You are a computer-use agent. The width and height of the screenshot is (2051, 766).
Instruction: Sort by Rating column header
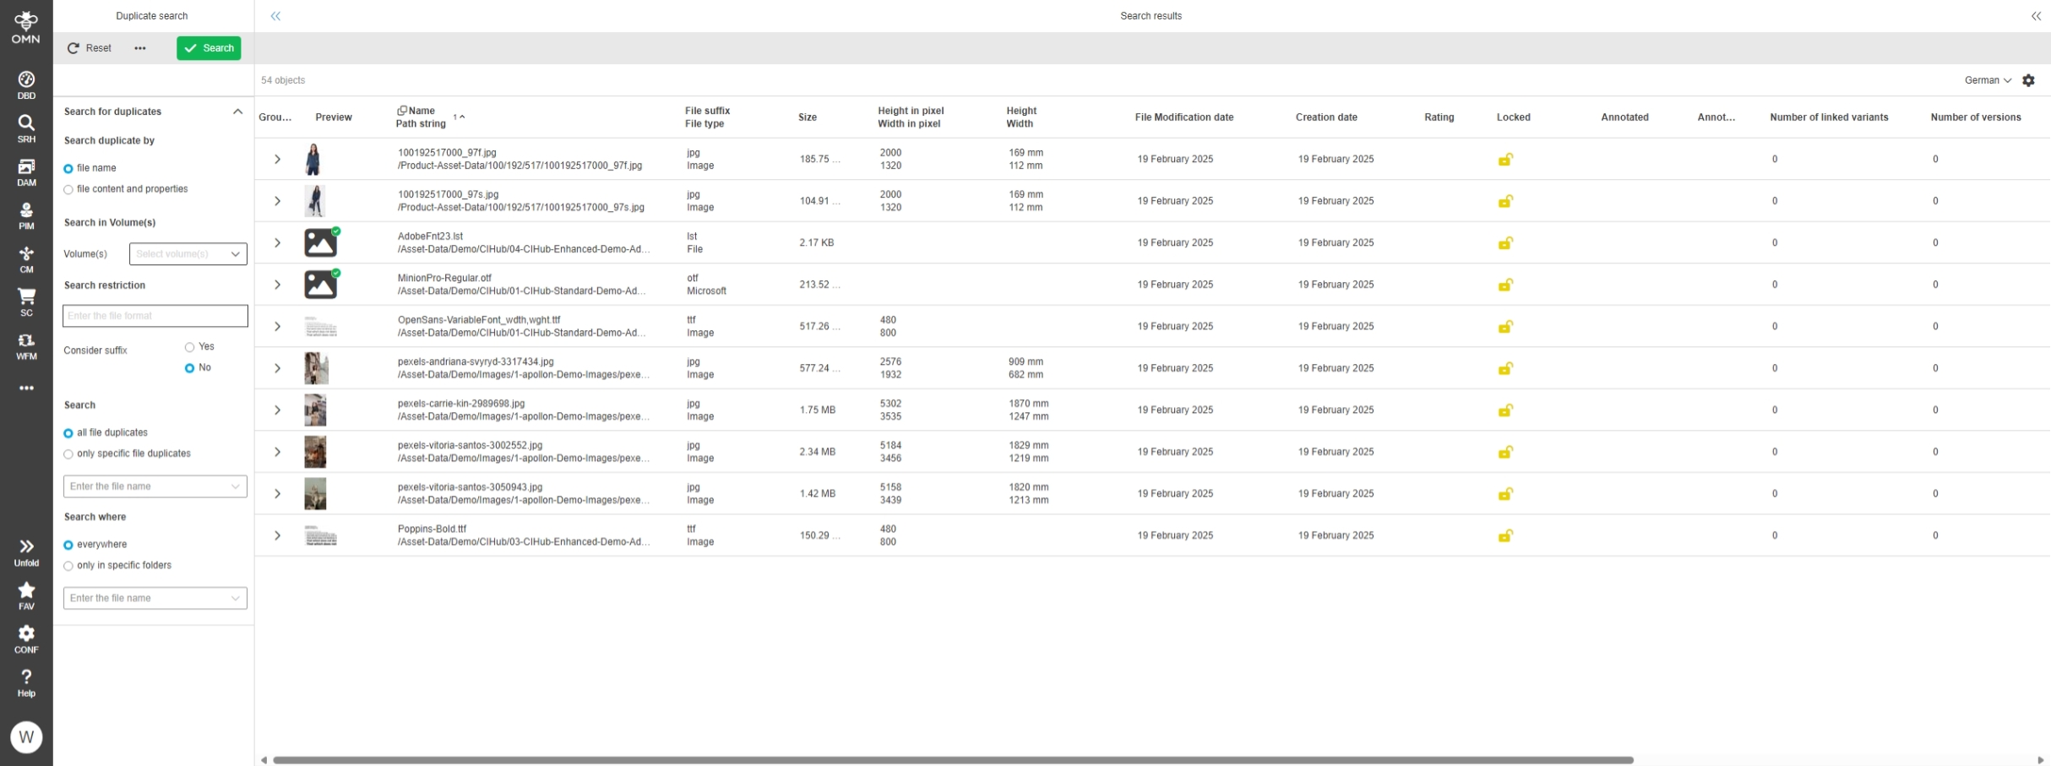[x=1439, y=117]
